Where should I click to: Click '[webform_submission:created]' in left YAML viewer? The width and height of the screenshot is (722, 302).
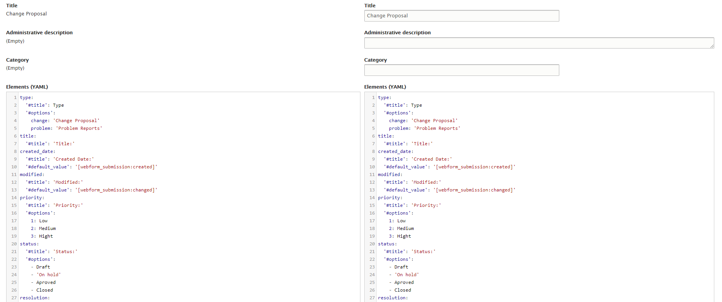(x=116, y=167)
